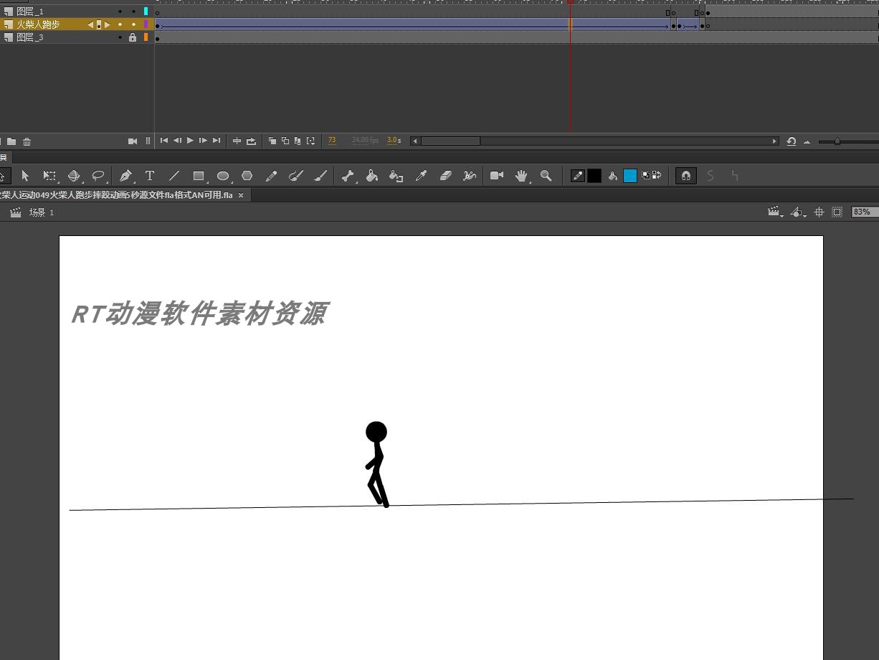Choose the Paint Bucket tool
The width and height of the screenshot is (879, 660).
pos(372,175)
